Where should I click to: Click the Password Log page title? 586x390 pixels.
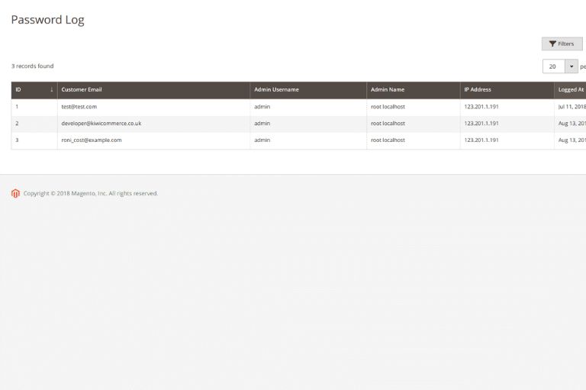coord(47,21)
